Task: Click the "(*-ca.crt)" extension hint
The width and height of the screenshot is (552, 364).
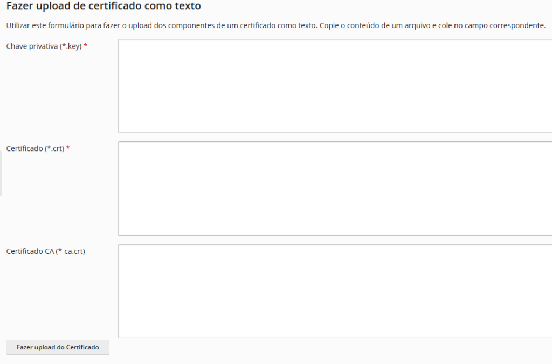Action: 70,251
